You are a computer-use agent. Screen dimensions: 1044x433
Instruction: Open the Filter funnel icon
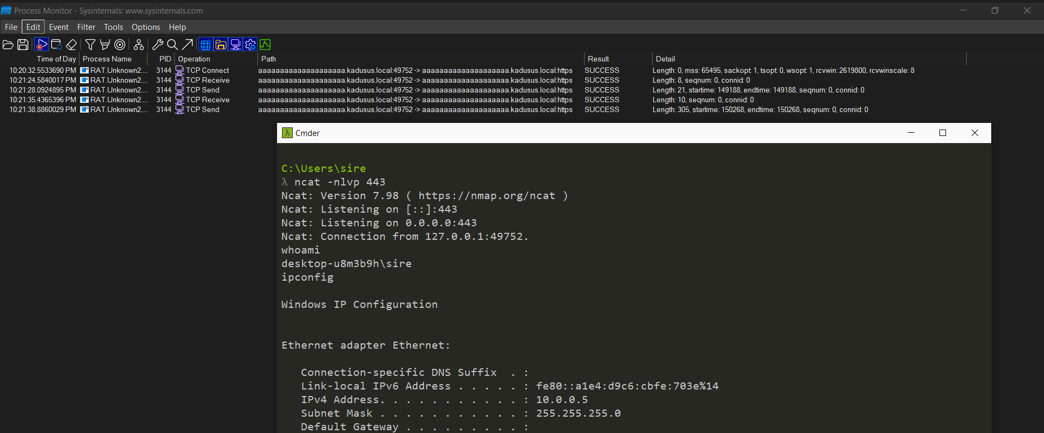pos(90,45)
